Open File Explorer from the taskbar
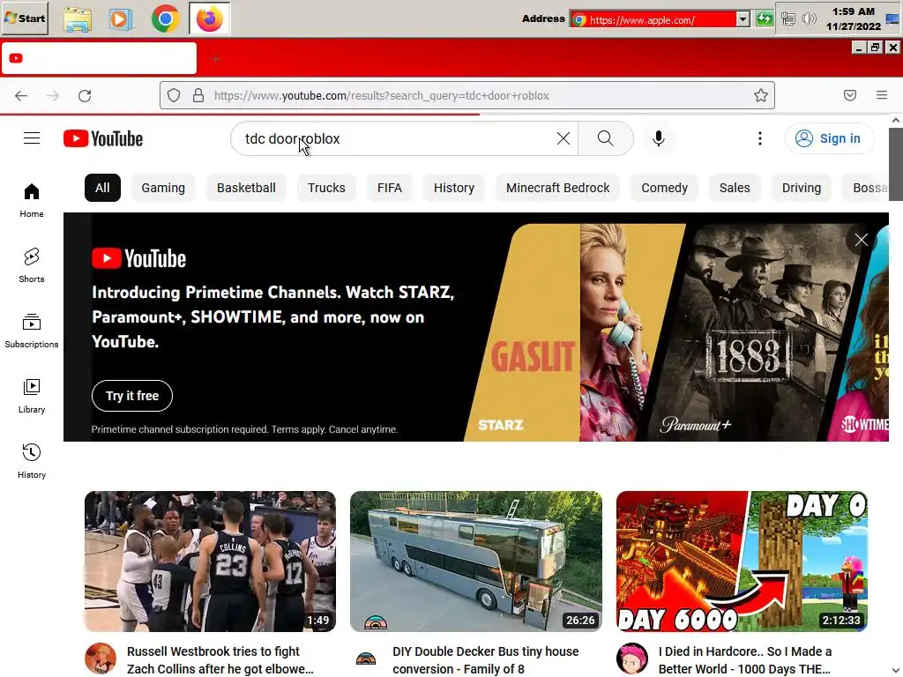 (x=78, y=19)
